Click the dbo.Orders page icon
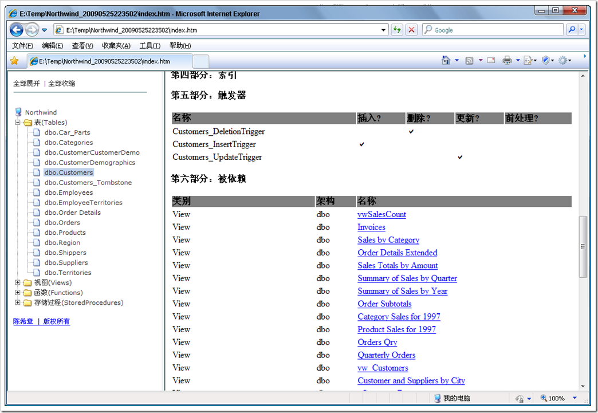 [x=37, y=222]
